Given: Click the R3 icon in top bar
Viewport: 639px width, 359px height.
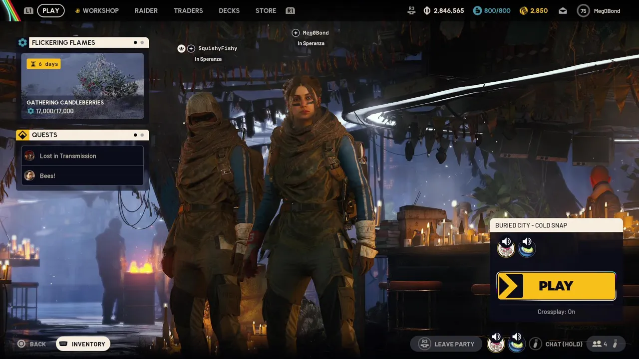Looking at the screenshot, I should (412, 10).
